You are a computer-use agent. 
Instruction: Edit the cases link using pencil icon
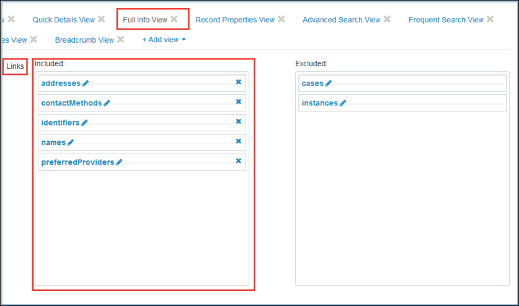coord(329,84)
